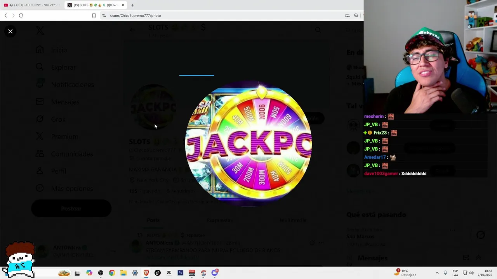Bookmark this page using the bookmark icon
Image resolution: width=497 pixels, height=279 pixels.
[x=94, y=15]
